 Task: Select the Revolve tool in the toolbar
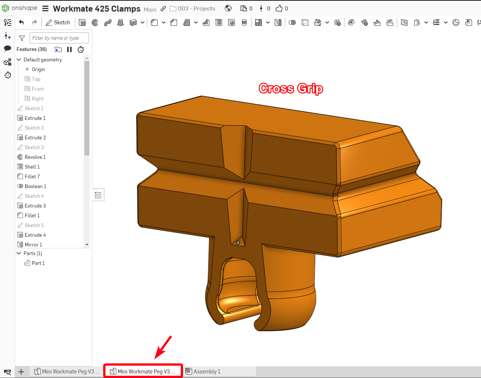coord(95,22)
